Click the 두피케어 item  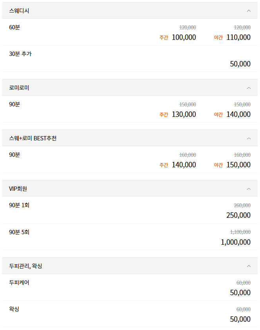pos(18,282)
